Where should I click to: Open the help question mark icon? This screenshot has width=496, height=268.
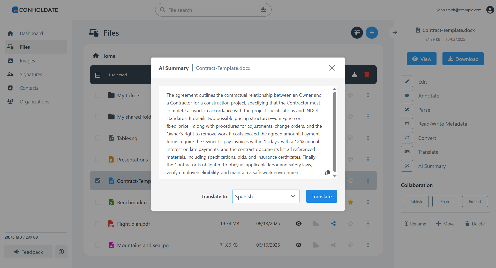click(x=61, y=252)
